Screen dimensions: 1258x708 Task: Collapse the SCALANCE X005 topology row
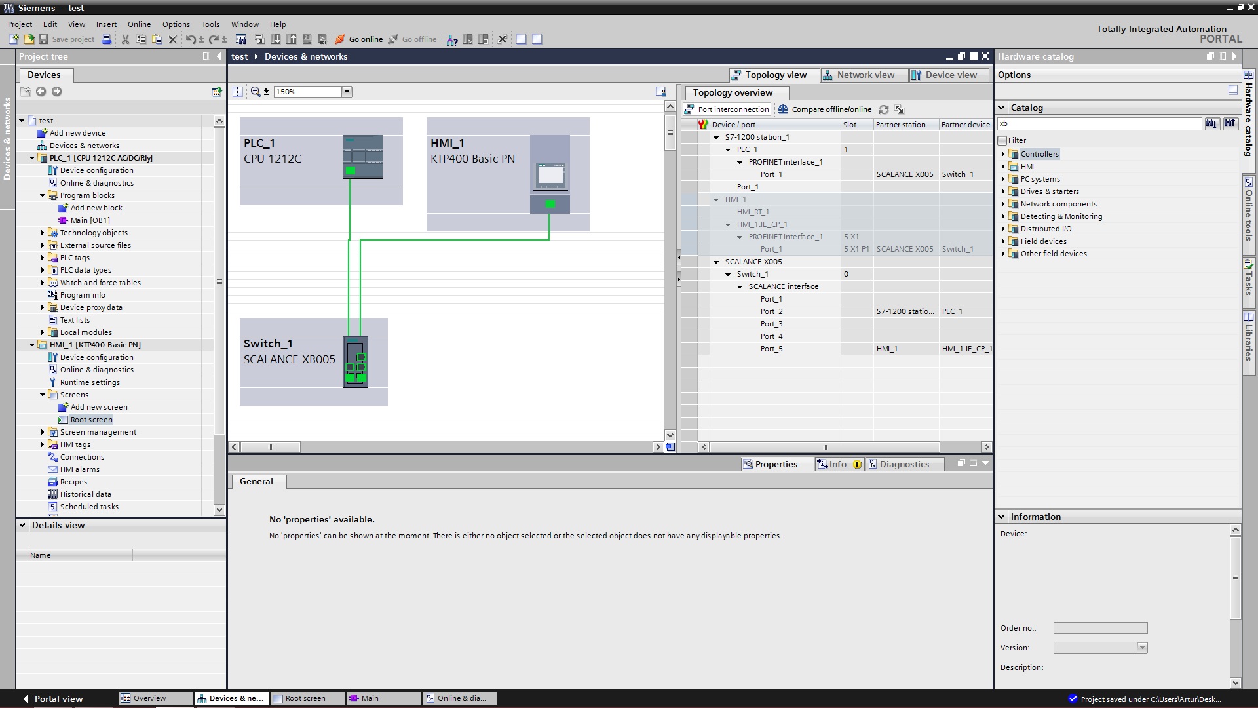716,262
